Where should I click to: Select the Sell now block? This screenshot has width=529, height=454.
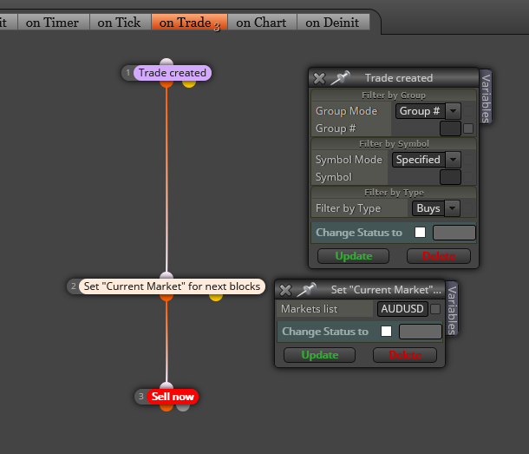pyautogui.click(x=173, y=397)
